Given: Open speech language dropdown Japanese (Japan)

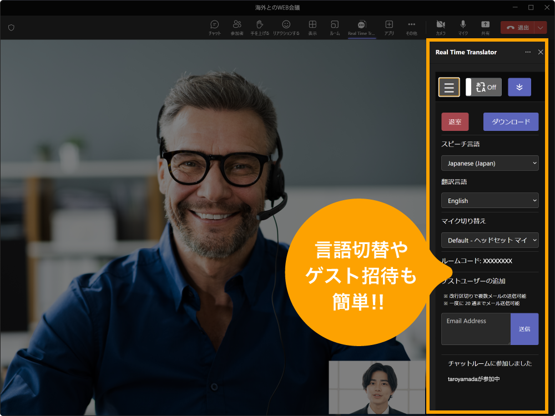Looking at the screenshot, I should click(x=490, y=163).
